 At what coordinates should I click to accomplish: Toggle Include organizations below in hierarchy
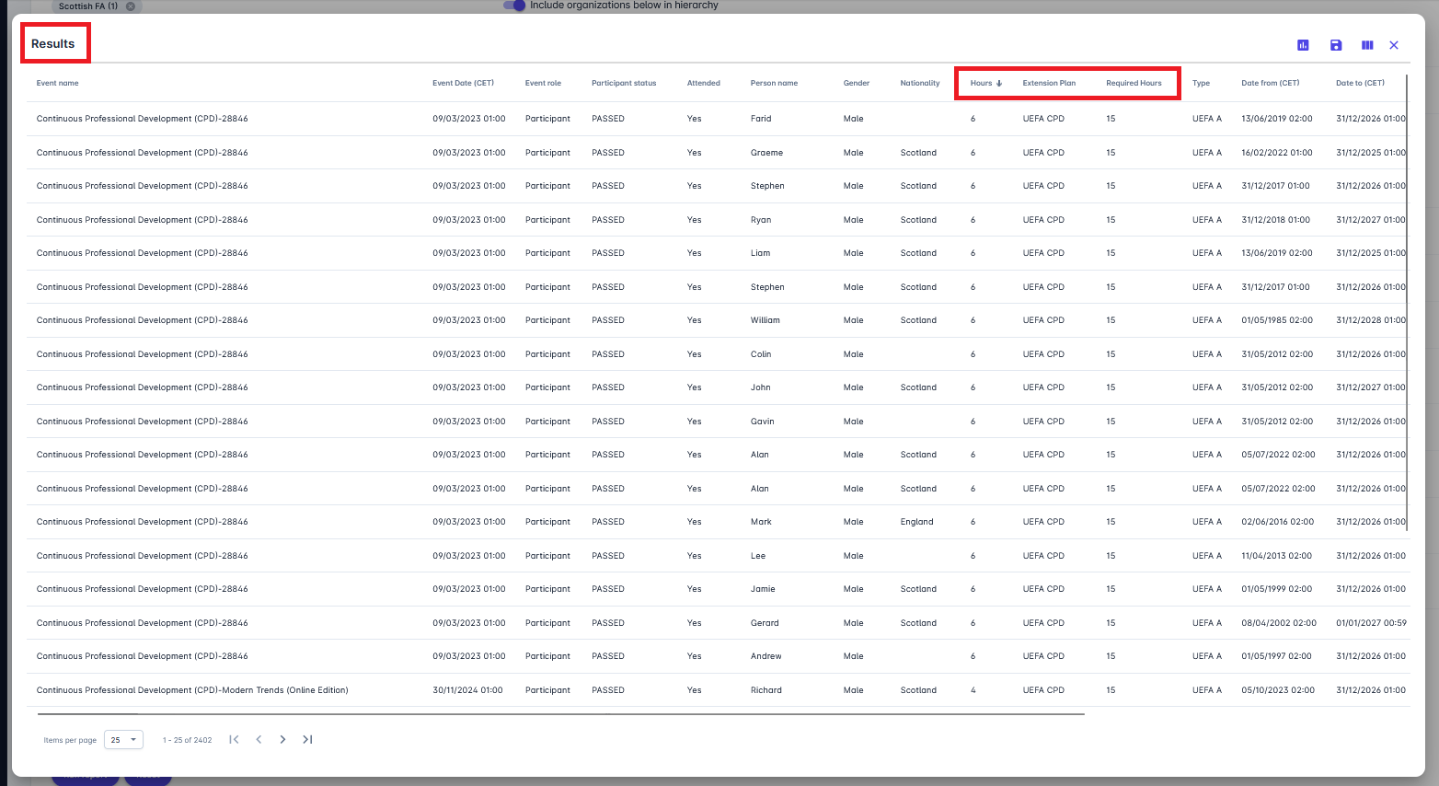click(514, 6)
